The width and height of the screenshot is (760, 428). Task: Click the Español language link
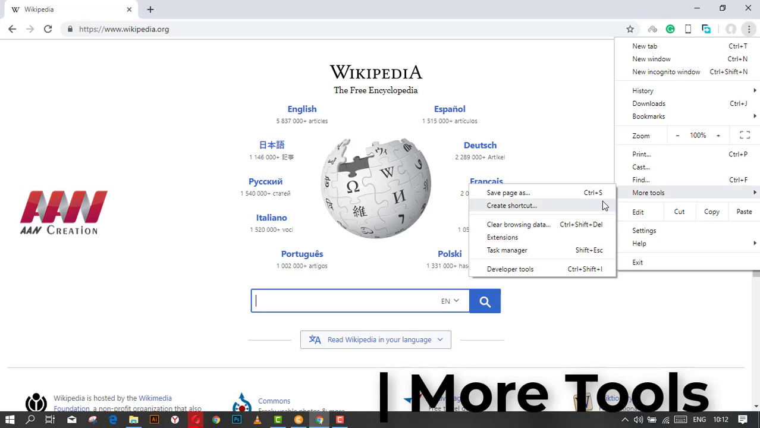[450, 109]
